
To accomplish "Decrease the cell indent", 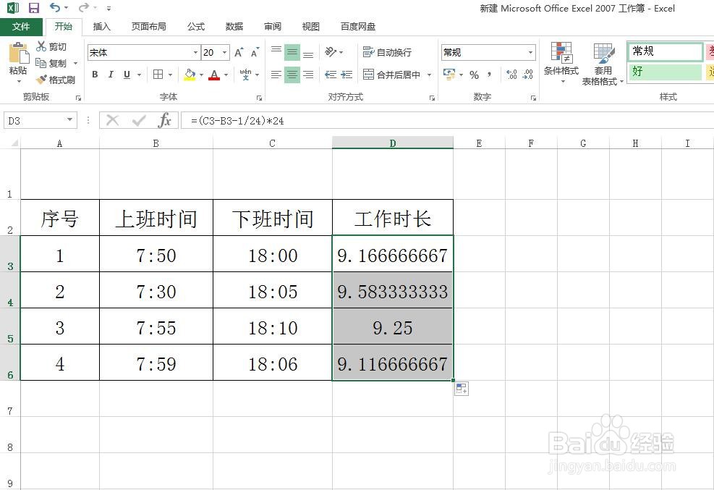I will coord(331,75).
